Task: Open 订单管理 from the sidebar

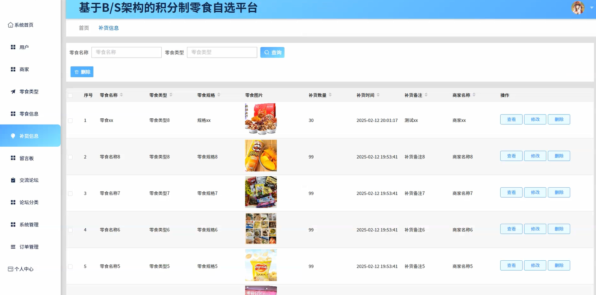Action: click(x=28, y=246)
